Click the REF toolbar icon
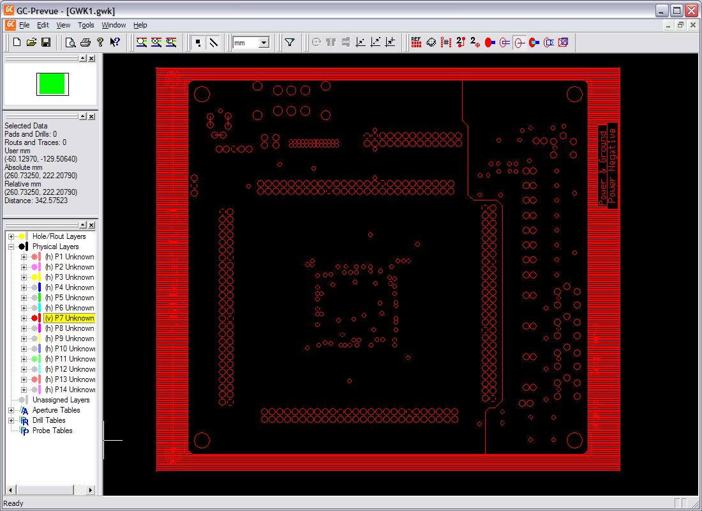 point(416,42)
